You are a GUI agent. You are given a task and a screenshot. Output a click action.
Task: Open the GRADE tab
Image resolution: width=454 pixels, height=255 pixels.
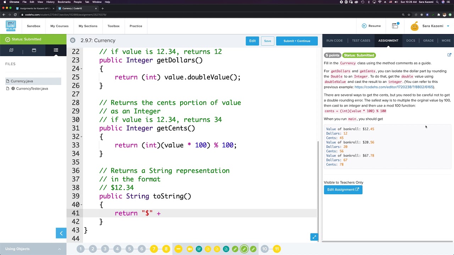click(428, 40)
